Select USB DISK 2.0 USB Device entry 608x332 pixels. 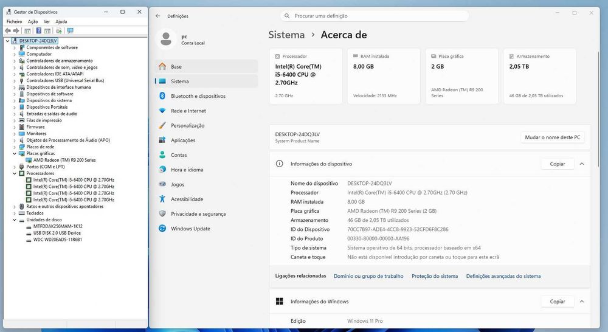[57, 233]
